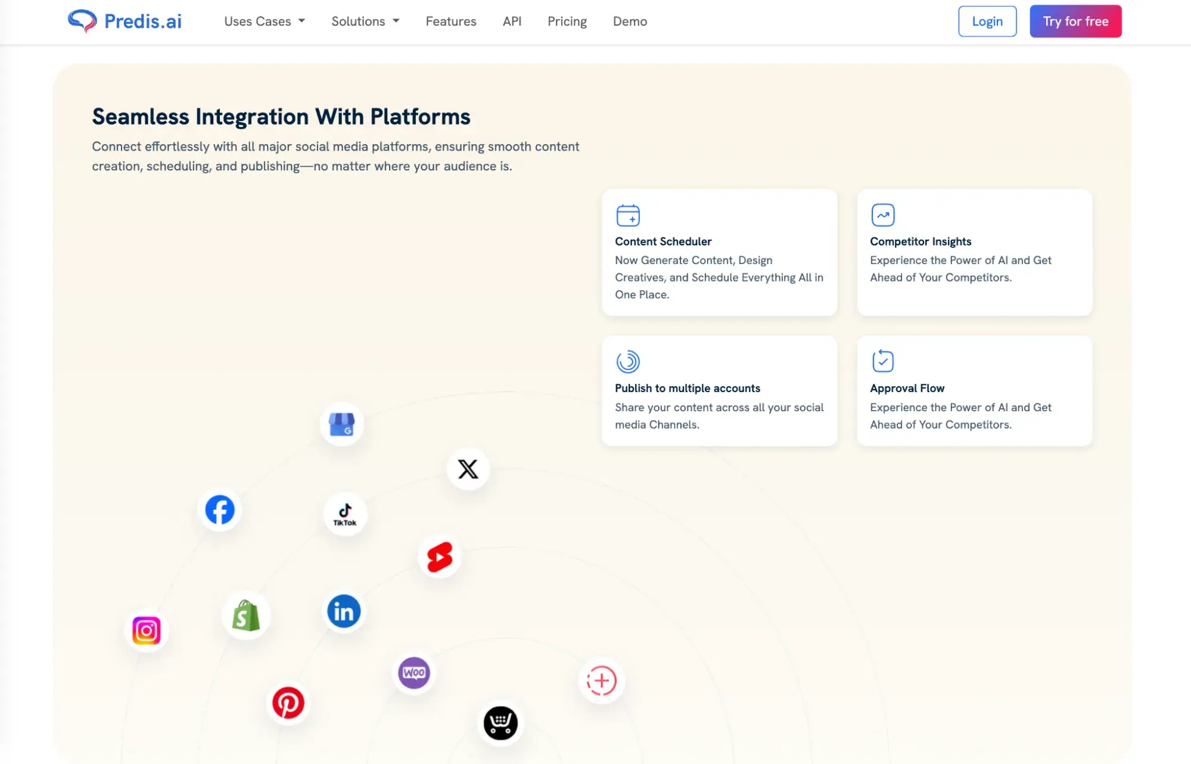Click the Content Scheduler card title
1191x764 pixels.
pyautogui.click(x=663, y=241)
